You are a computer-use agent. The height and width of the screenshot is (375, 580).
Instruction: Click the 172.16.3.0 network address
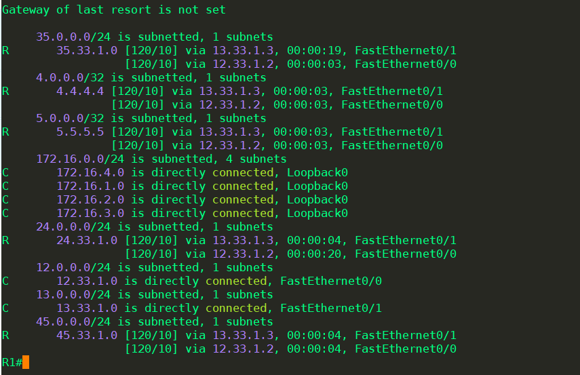pyautogui.click(x=90, y=213)
